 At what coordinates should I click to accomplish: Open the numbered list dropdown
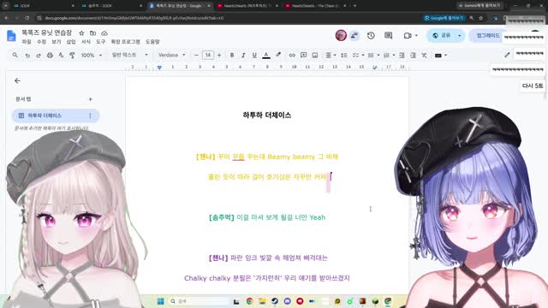389,55
